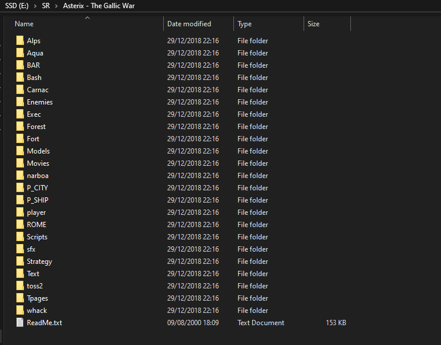Click the ReadMe.txt document icon
This screenshot has width=441, height=345.
point(20,323)
